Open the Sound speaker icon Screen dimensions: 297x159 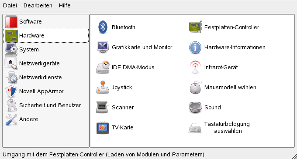(x=195, y=108)
